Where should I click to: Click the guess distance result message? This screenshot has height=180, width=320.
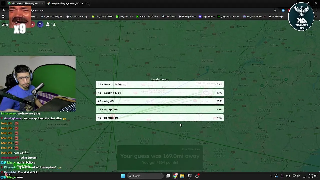coord(160,156)
